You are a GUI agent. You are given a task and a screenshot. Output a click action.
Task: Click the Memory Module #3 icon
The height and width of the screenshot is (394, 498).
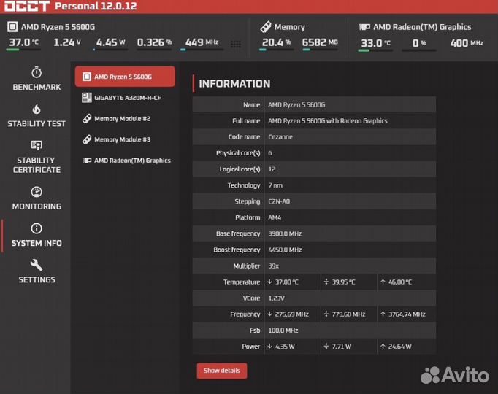[87, 139]
